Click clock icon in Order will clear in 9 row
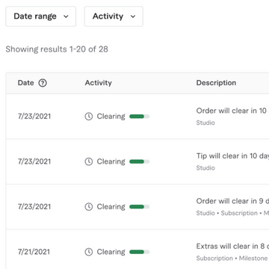Screen dimensions: 269x269 point(89,206)
